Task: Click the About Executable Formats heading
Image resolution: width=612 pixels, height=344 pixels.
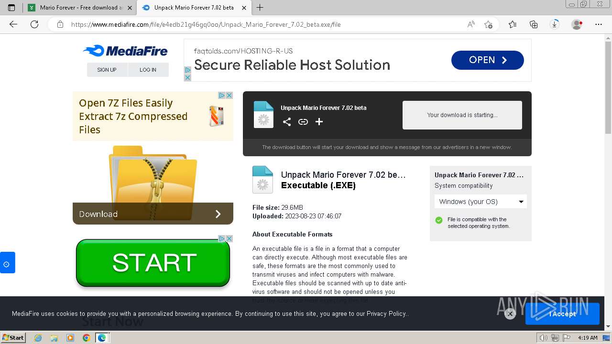Action: (292, 234)
